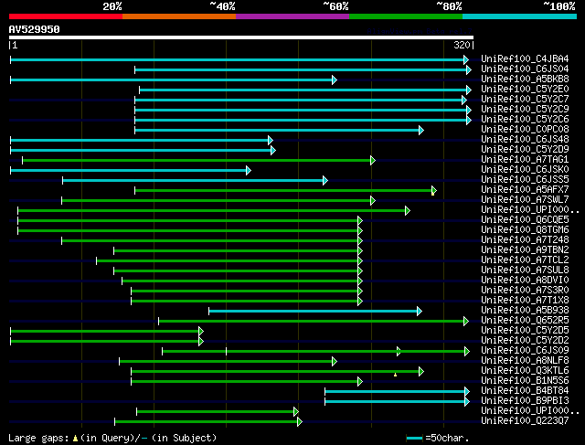The image size is (585, 445).
Task: Click the green ~80% identity legend segment
Action: pos(406,16)
